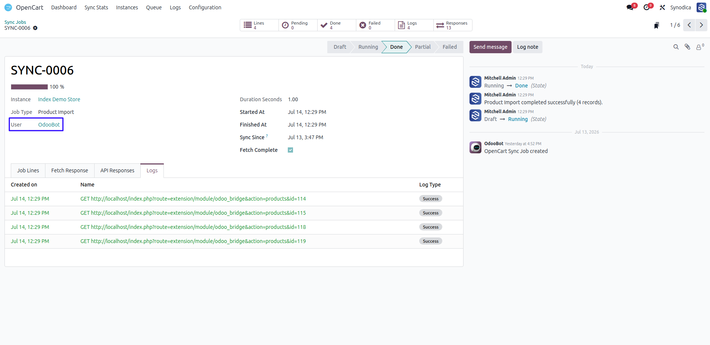Open the Responses stat button
Screen dimensions: 710x345
[x=453, y=25]
